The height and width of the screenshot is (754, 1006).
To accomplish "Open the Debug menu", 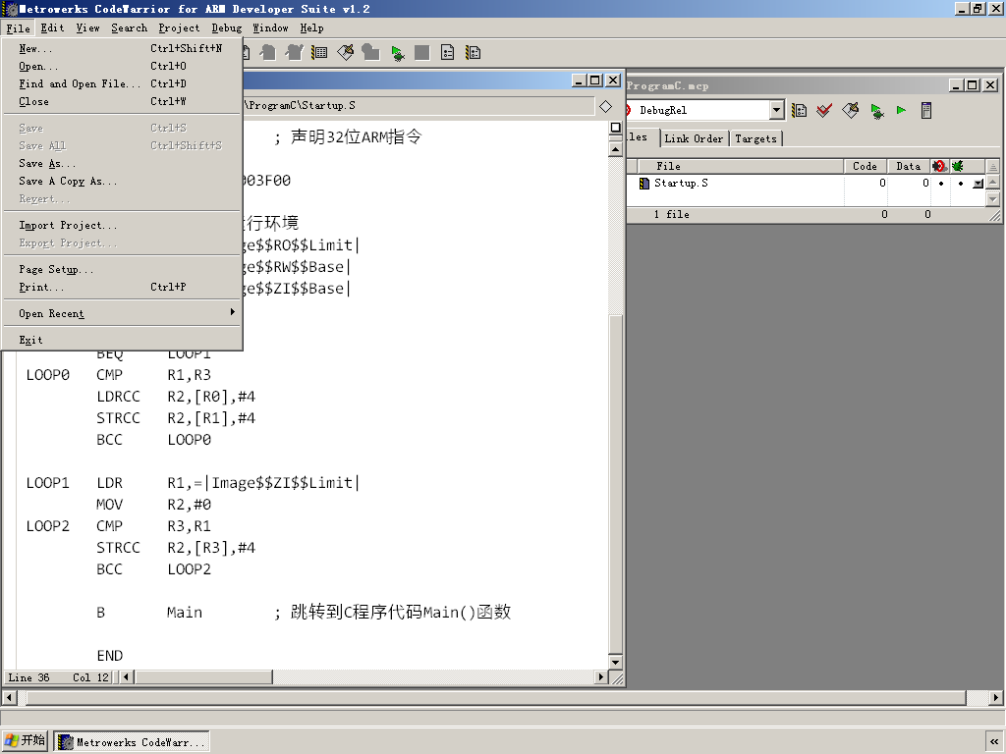I will coord(227,28).
